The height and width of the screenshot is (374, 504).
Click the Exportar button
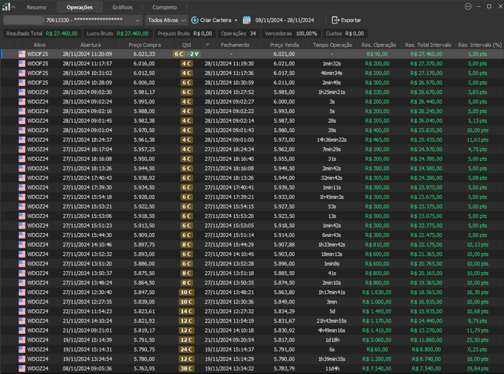(x=346, y=20)
